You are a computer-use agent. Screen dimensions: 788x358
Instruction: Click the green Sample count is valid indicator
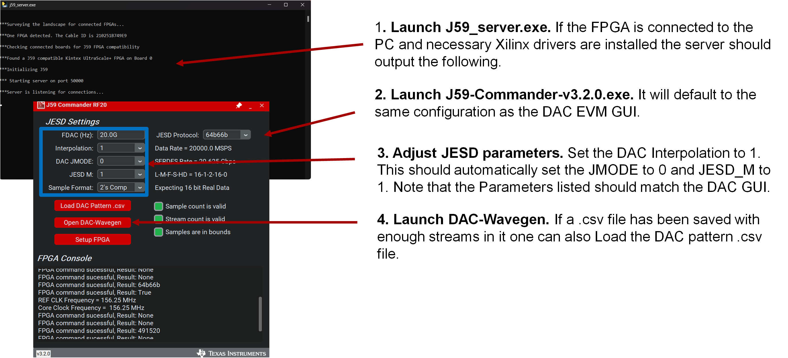(x=158, y=206)
